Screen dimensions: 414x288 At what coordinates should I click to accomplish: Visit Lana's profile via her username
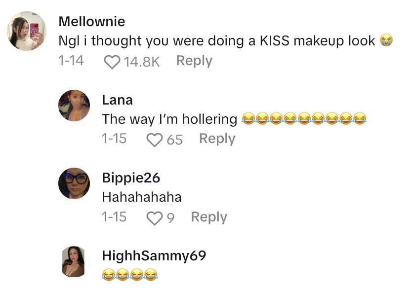pos(117,100)
